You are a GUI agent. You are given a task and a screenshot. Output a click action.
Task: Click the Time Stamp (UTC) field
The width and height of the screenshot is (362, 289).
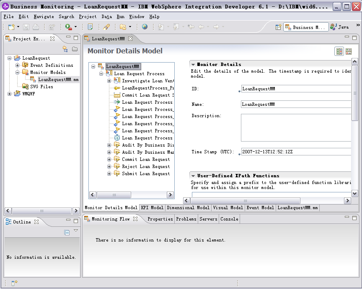pyautogui.click(x=296, y=152)
